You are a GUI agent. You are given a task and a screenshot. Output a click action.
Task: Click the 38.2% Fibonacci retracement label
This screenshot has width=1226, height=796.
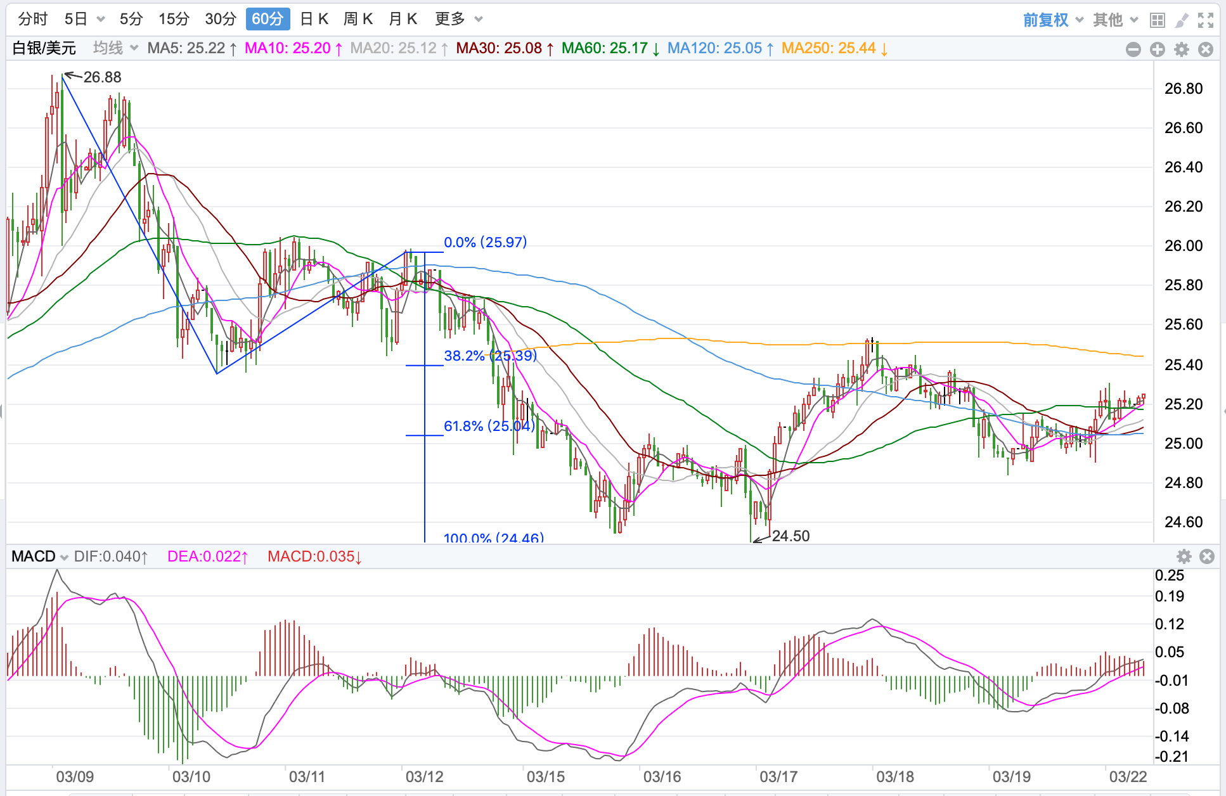(490, 356)
